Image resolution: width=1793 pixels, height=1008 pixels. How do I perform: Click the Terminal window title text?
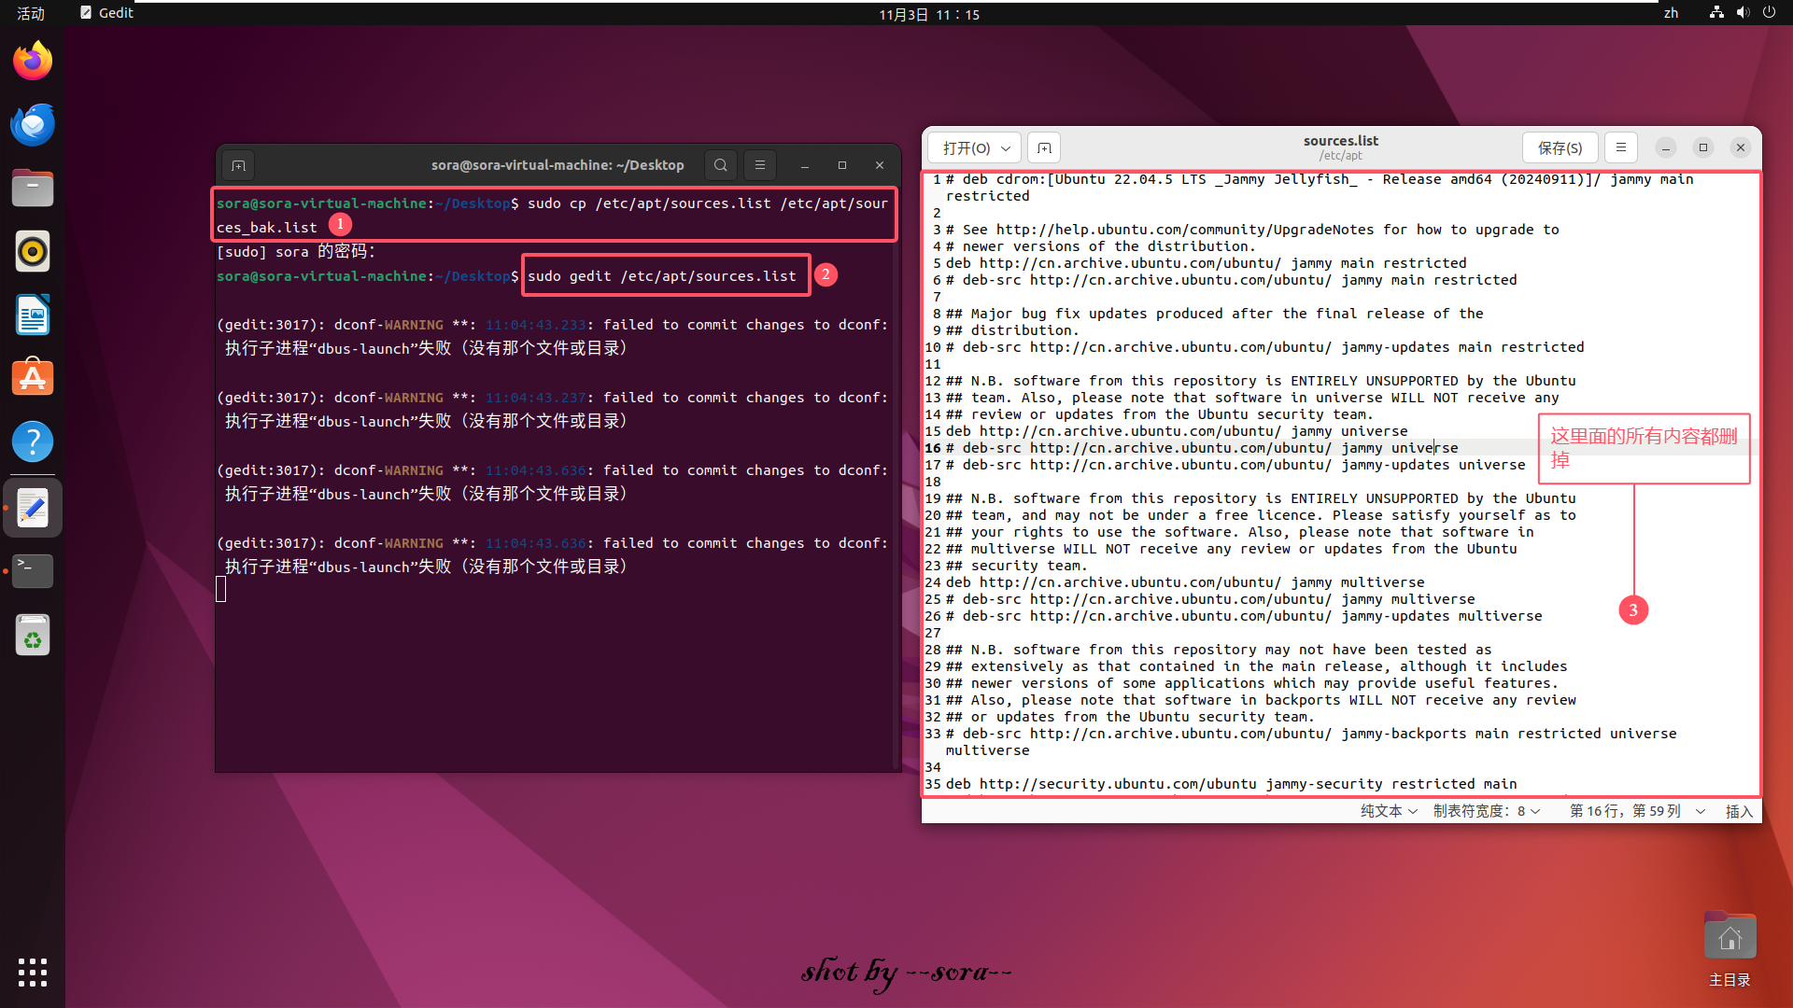click(x=558, y=165)
